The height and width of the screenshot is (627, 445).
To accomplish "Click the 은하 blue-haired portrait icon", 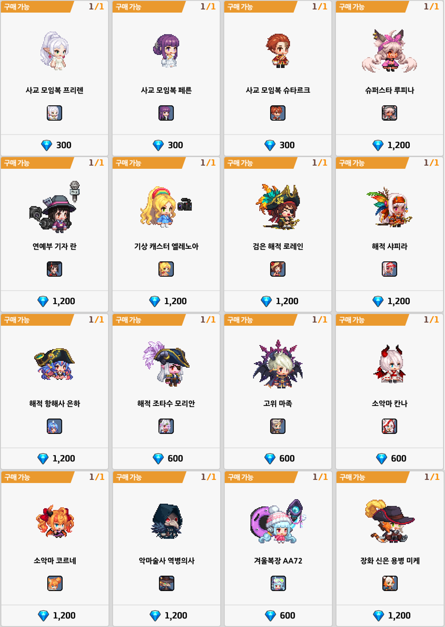I will (54, 426).
